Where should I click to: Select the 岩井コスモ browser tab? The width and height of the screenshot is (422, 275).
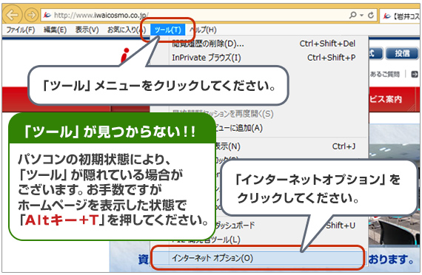click(401, 16)
